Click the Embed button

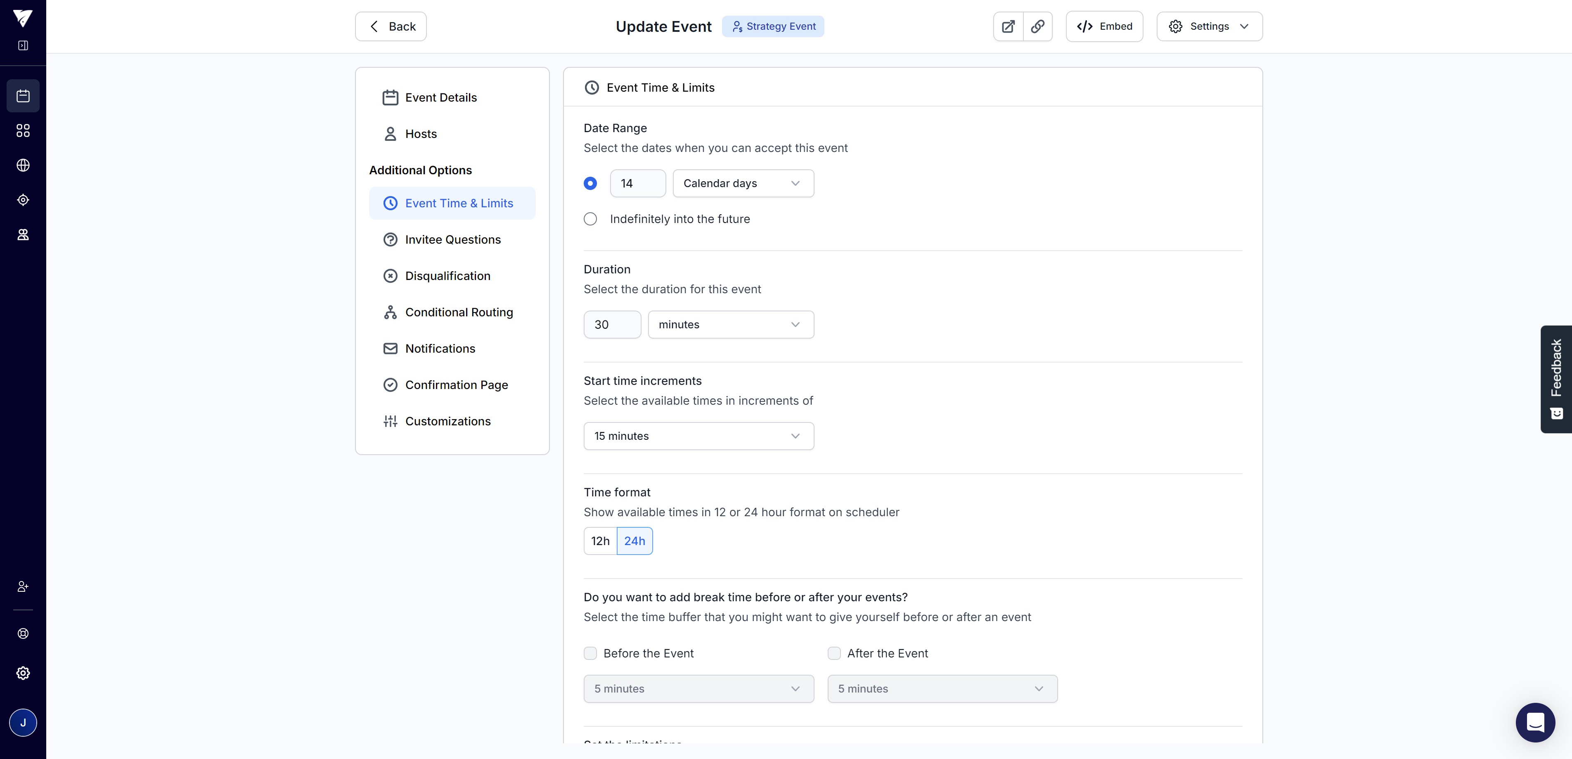[1104, 26]
